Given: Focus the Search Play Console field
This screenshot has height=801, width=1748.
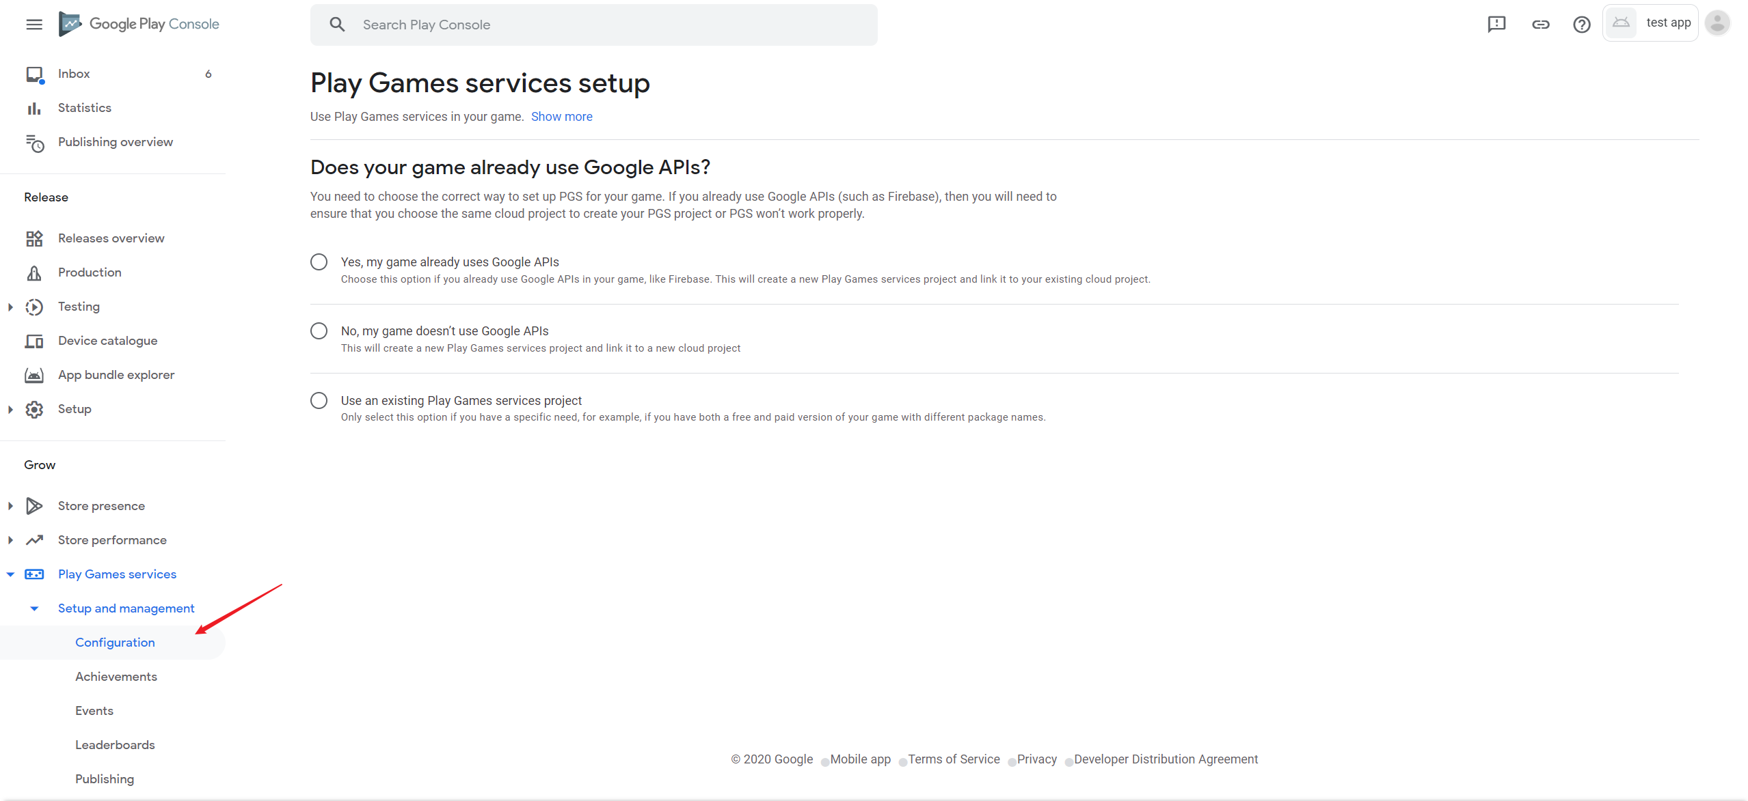Looking at the screenshot, I should tap(593, 25).
